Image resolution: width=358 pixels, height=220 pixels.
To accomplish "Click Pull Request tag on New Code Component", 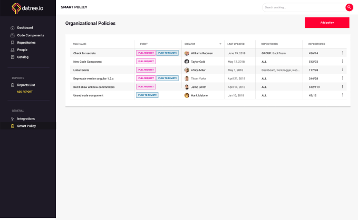I will [x=146, y=62].
